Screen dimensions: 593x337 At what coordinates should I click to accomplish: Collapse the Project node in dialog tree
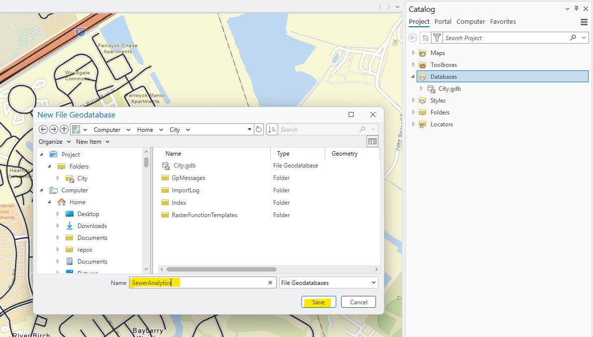click(x=42, y=154)
